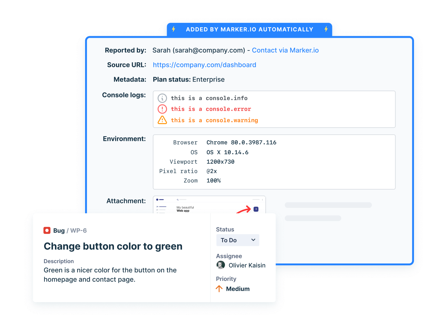This screenshot has height=325, width=447.
Task: Open the company.com/dashboard source URL
Action: pos(204,65)
